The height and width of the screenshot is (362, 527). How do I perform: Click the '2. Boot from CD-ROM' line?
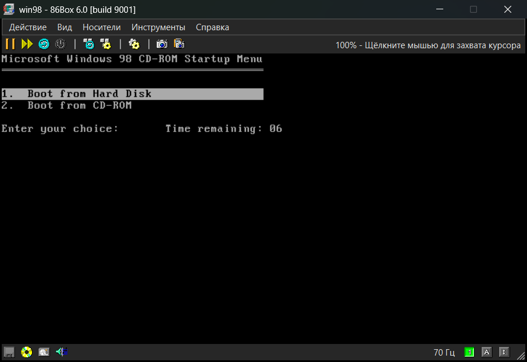coord(66,105)
